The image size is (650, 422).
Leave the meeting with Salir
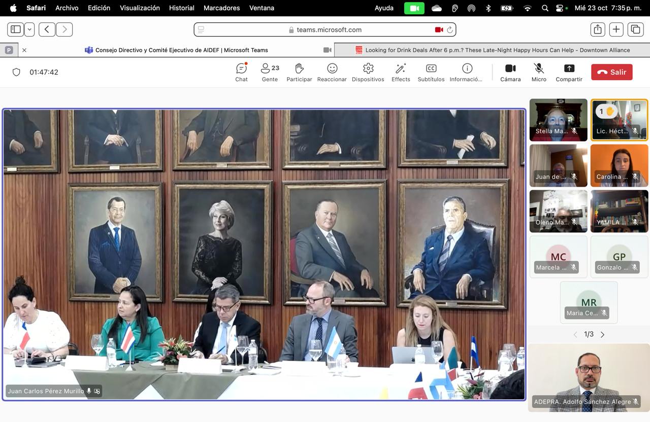(x=611, y=72)
